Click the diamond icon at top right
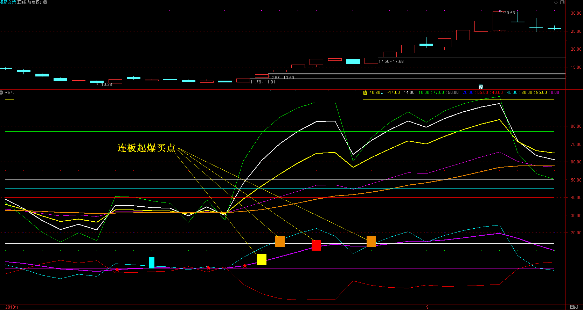This screenshot has height=310, width=583. (x=556, y=2)
